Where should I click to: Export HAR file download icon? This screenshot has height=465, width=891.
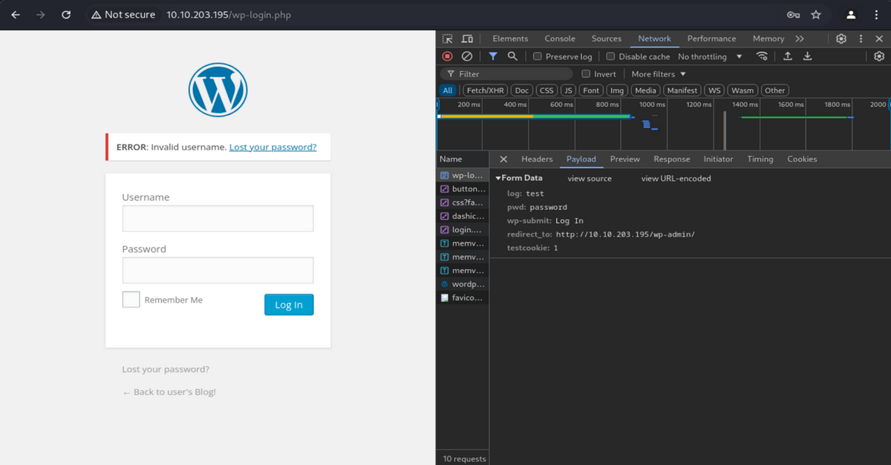click(x=807, y=56)
